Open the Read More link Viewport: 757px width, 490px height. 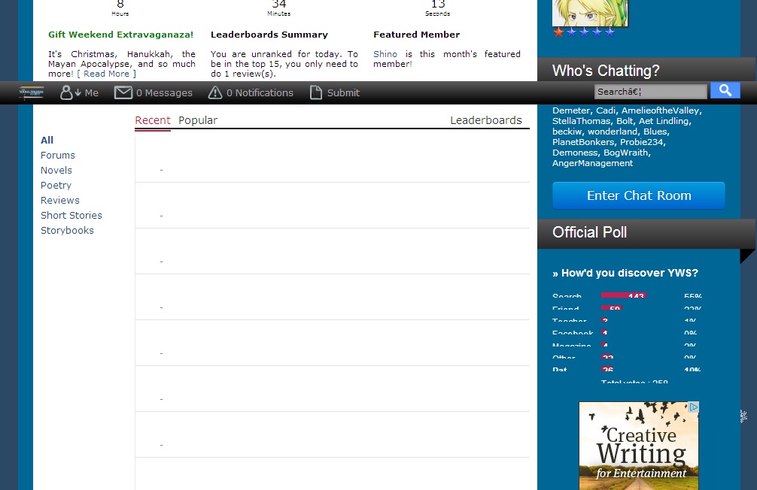(x=106, y=74)
